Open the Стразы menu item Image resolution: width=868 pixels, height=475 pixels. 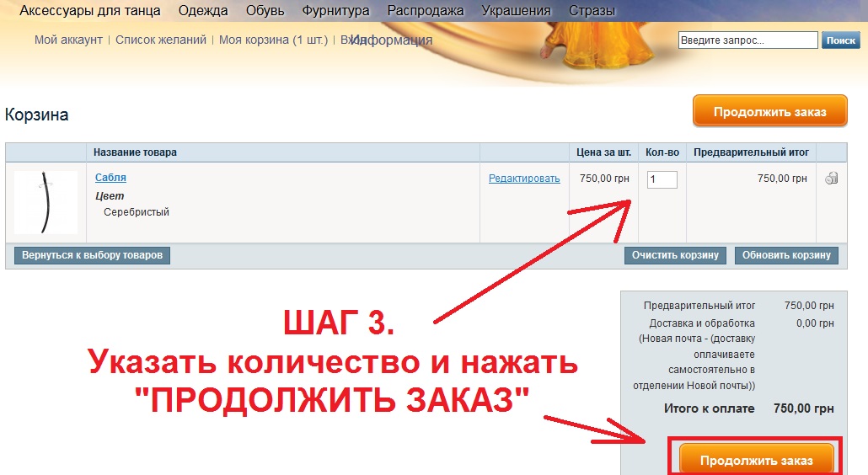(x=592, y=11)
